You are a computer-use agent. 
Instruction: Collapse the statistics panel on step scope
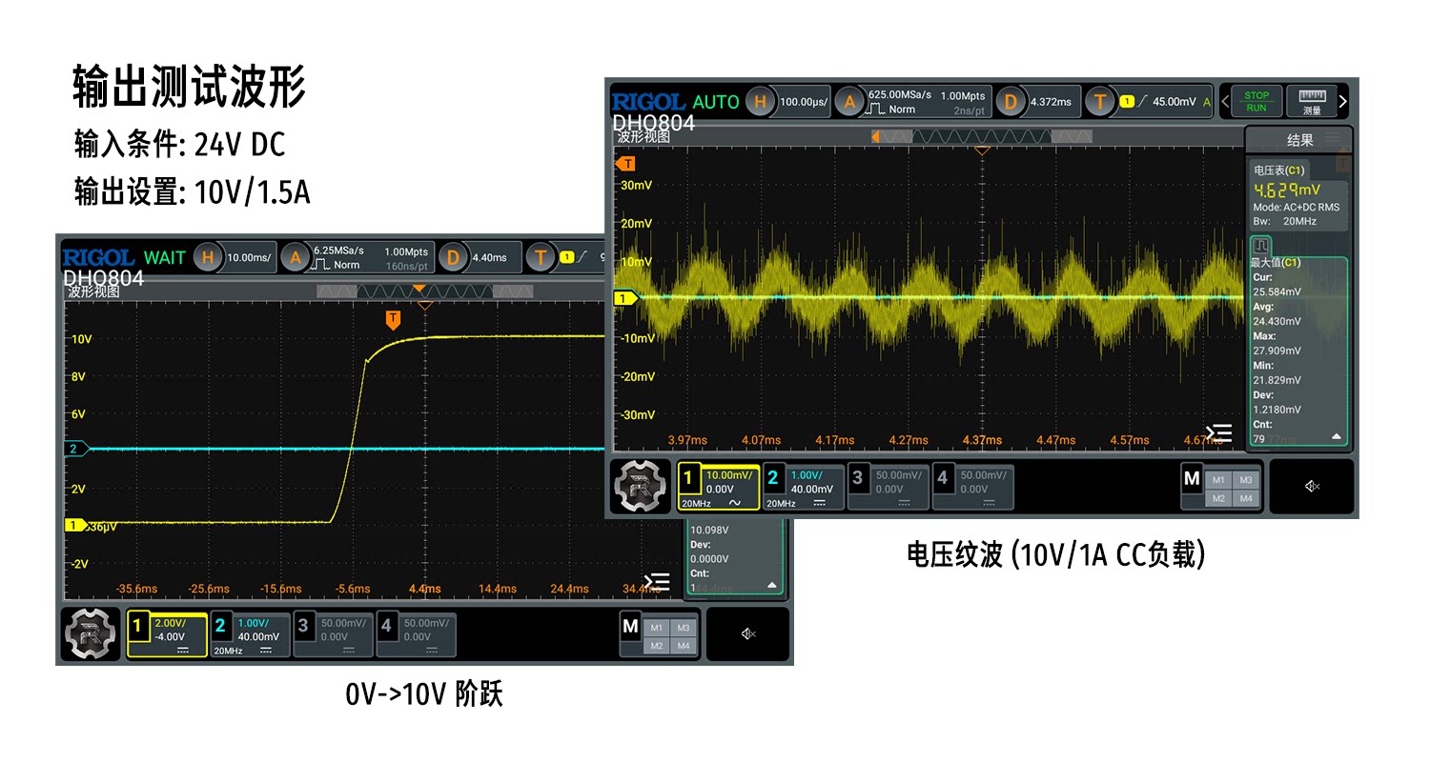point(772,585)
